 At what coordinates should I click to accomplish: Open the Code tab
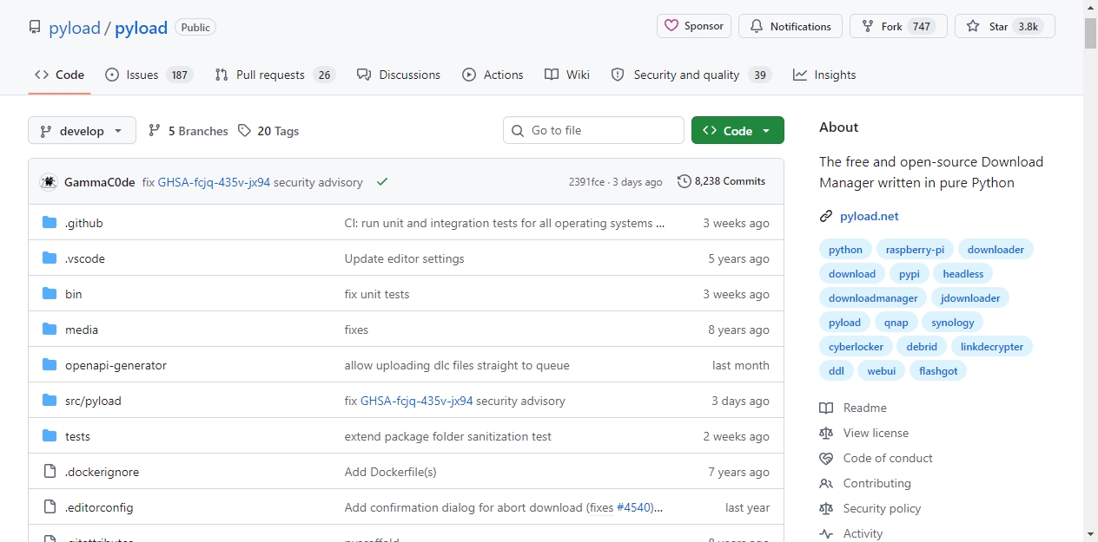click(59, 75)
